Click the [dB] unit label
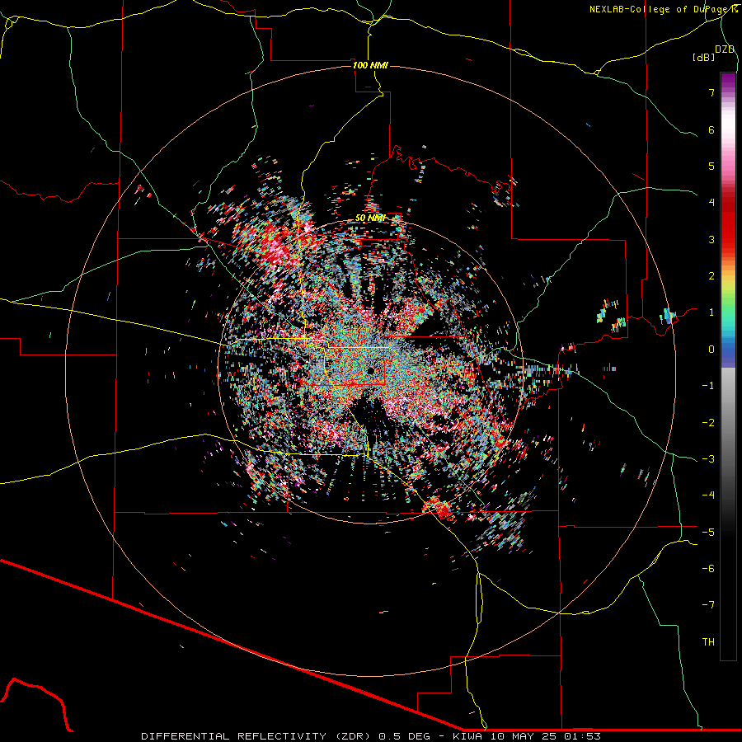 (x=703, y=57)
